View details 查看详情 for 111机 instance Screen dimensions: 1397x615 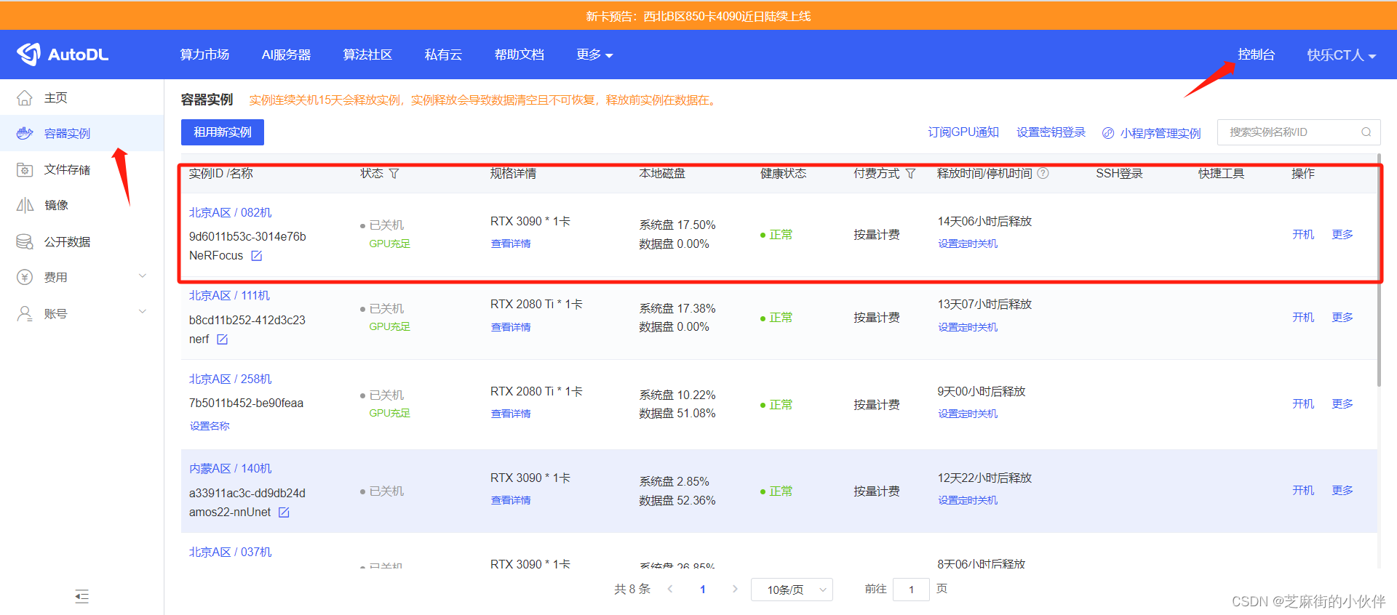coord(511,327)
